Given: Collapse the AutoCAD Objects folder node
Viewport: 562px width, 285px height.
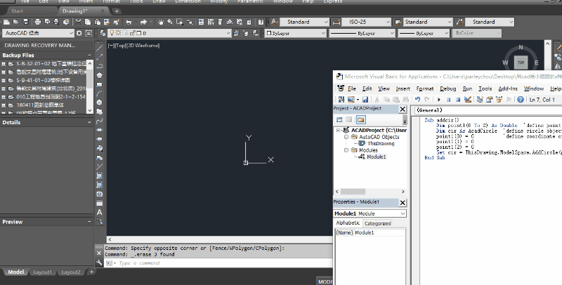Looking at the screenshot, I should click(x=346, y=137).
